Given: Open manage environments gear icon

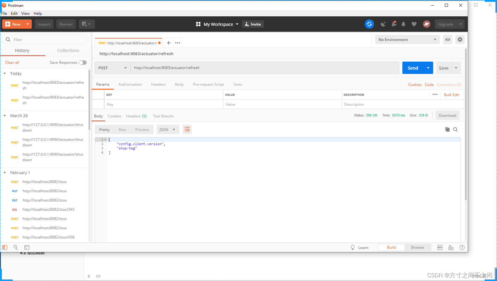Looking at the screenshot, I should pyautogui.click(x=460, y=39).
